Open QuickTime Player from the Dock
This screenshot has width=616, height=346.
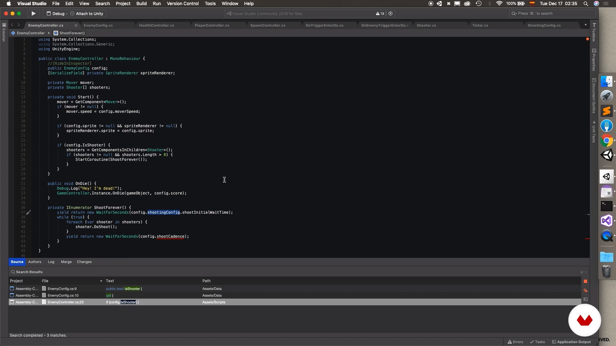[606, 236]
